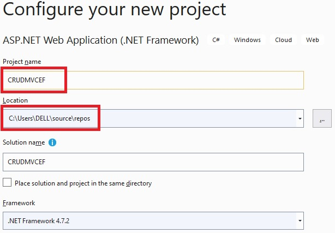Click the Location label
Image resolution: width=335 pixels, height=233 pixels.
[15, 100]
